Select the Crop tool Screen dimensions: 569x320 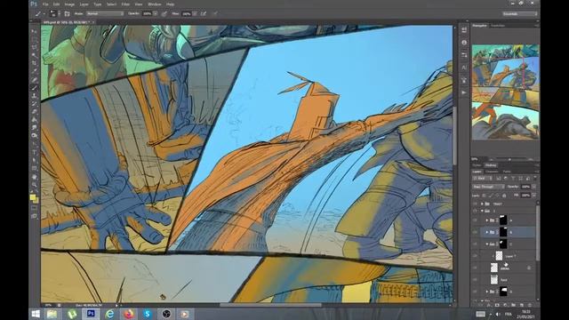[x=35, y=63]
